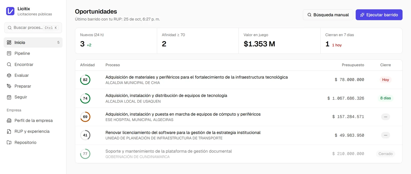
Task: Go to Evaluar section
Action: [x=33, y=75]
